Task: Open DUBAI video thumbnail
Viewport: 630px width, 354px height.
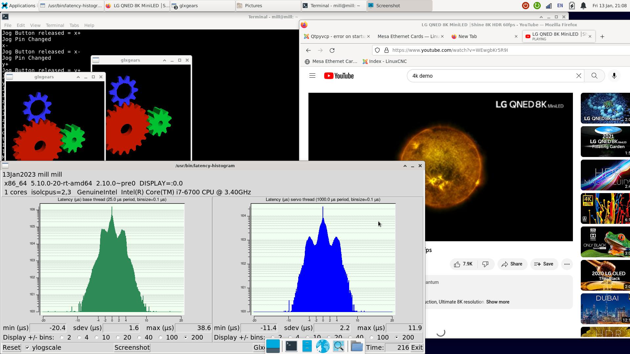Action: pos(605,309)
